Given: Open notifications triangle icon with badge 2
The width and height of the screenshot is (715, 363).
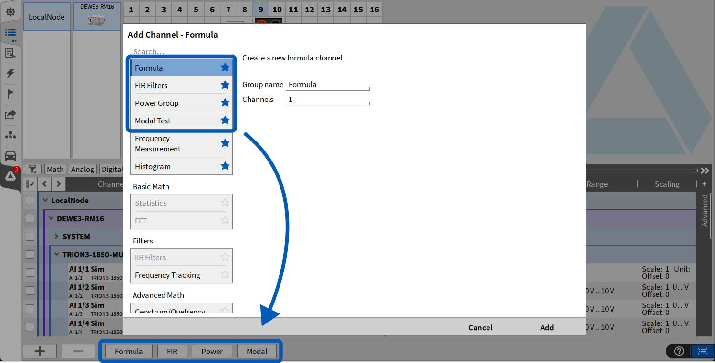Looking at the screenshot, I should pyautogui.click(x=10, y=176).
